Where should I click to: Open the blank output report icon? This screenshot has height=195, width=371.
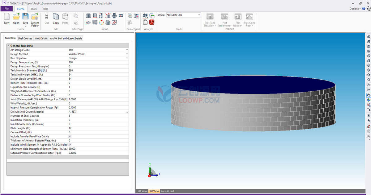tap(145, 22)
